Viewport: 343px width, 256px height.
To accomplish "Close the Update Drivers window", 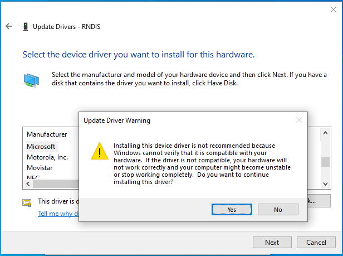I will pos(334,9).
